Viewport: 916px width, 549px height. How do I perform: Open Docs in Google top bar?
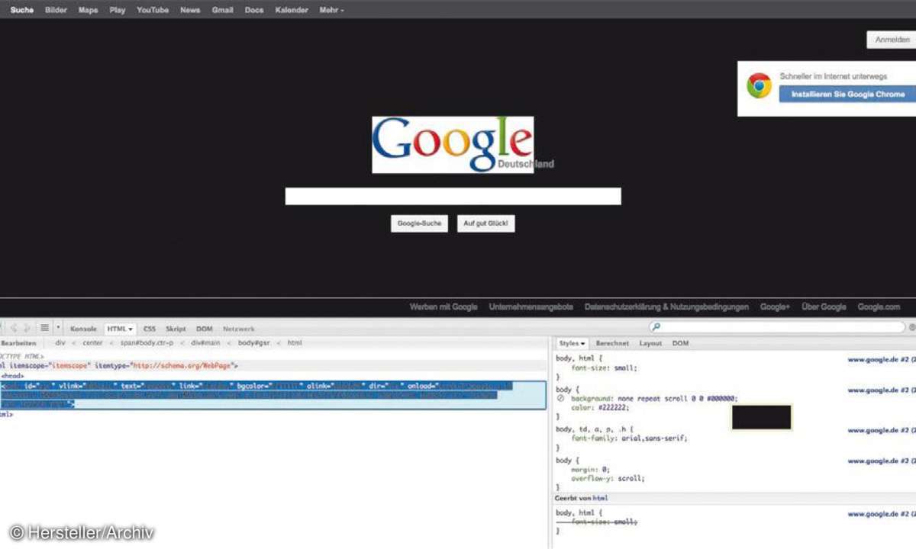(254, 10)
